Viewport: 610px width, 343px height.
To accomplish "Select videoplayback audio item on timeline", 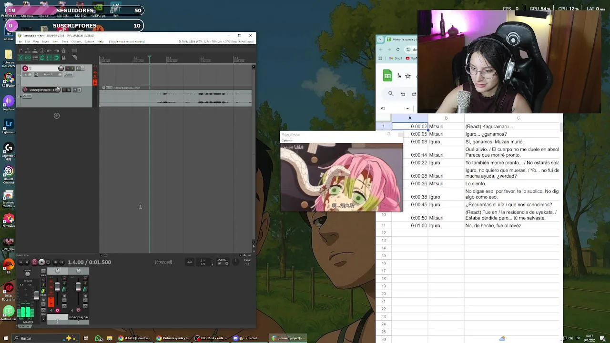I will click(175, 97).
